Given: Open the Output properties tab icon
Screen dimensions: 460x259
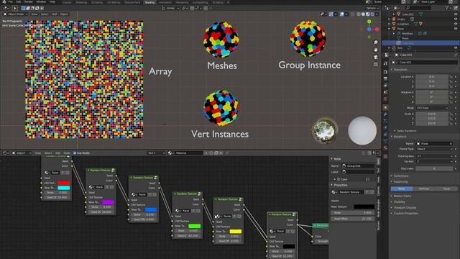Looking at the screenshot, I should (385, 78).
